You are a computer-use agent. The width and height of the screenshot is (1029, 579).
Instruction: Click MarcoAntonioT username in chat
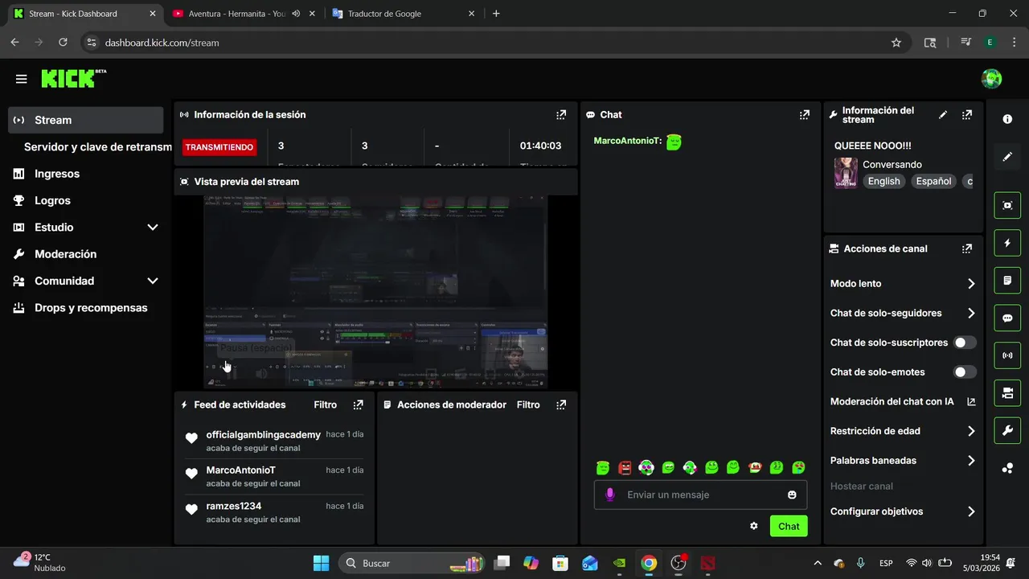coord(627,141)
